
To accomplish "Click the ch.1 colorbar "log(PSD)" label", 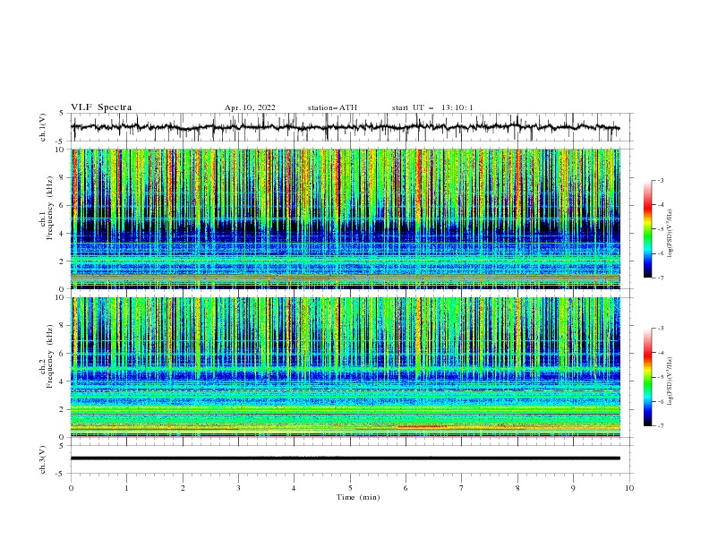I will coord(671,234).
